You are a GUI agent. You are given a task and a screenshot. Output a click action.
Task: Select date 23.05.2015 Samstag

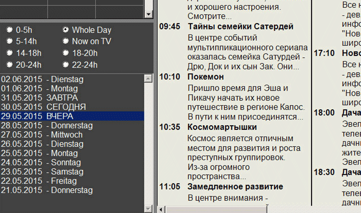[x=72, y=172]
